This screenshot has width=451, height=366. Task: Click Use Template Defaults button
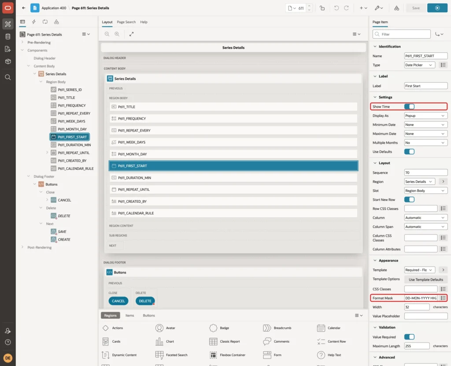[x=426, y=279]
